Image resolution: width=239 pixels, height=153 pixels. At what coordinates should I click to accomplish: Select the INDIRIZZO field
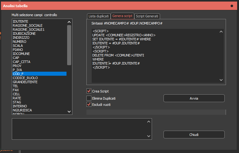[x=39, y=38]
